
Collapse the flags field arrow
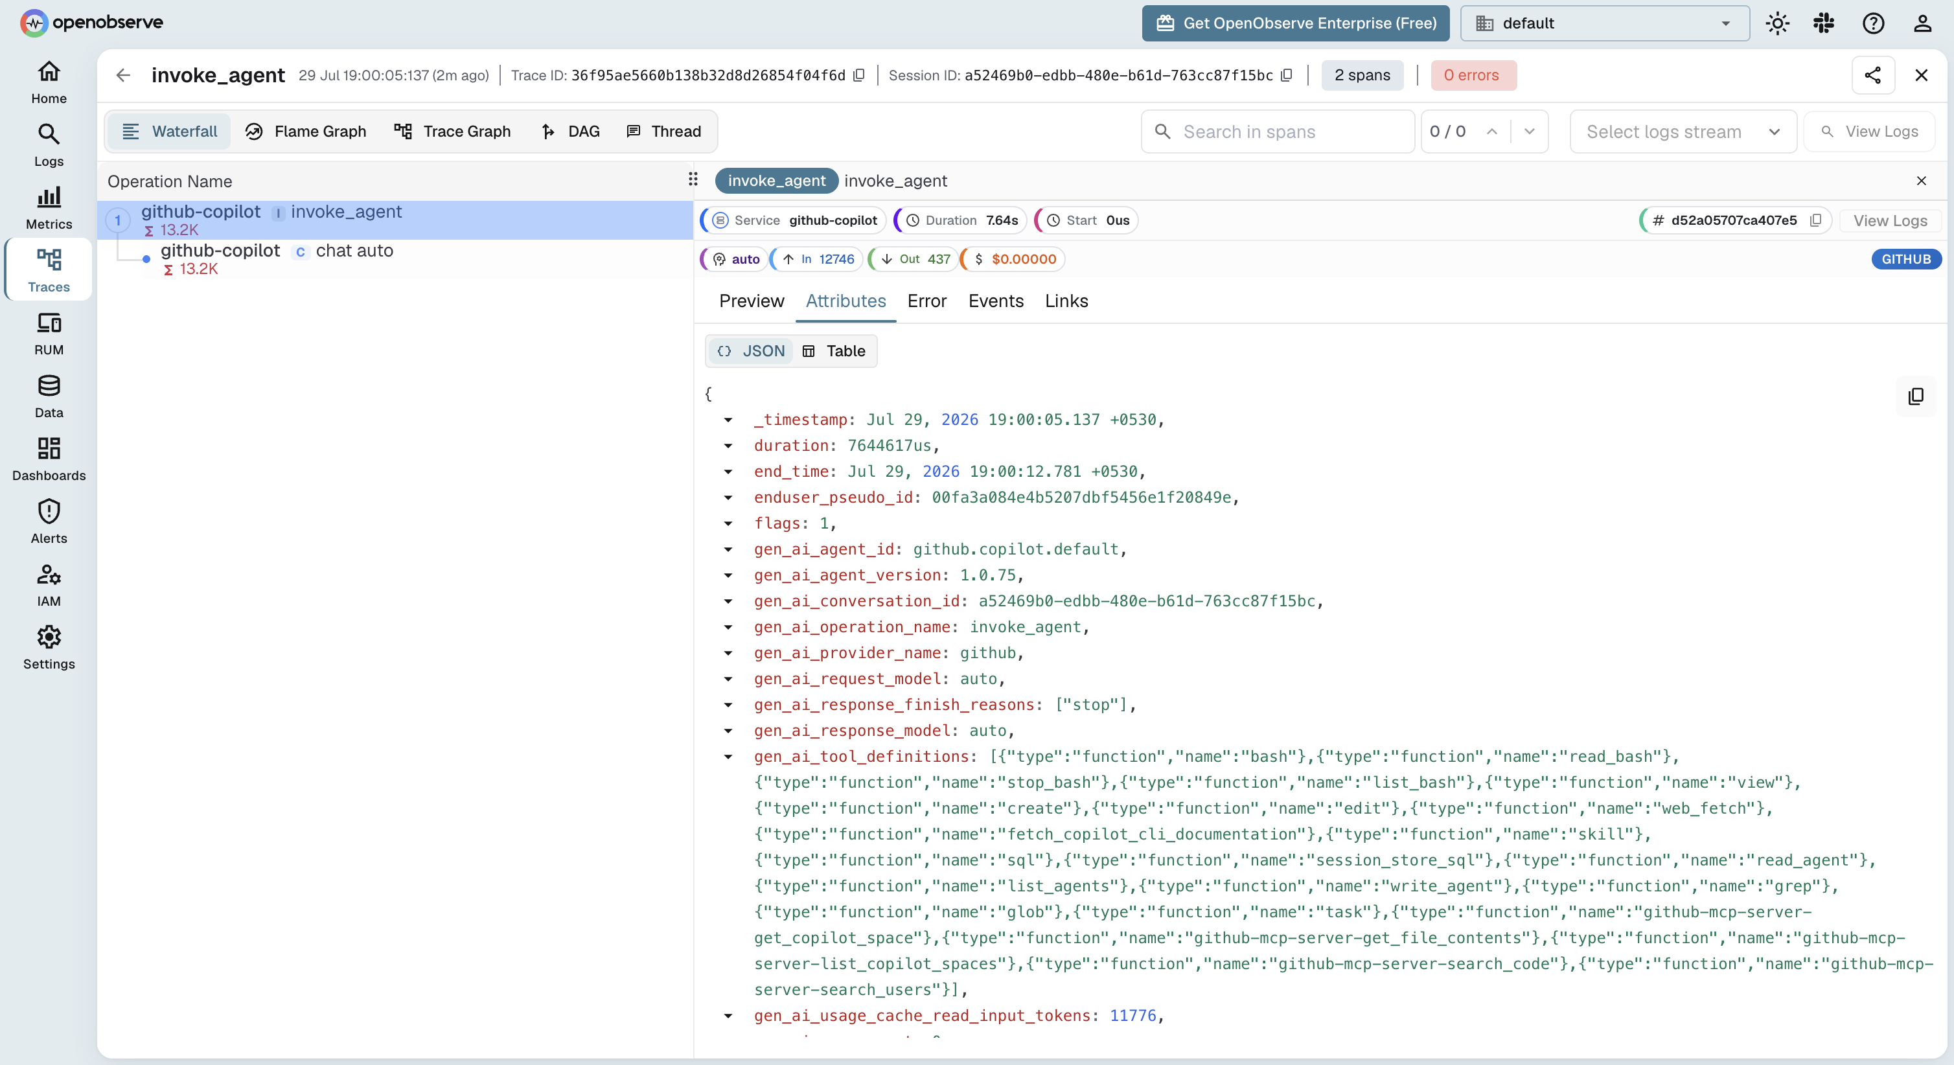pyautogui.click(x=728, y=523)
